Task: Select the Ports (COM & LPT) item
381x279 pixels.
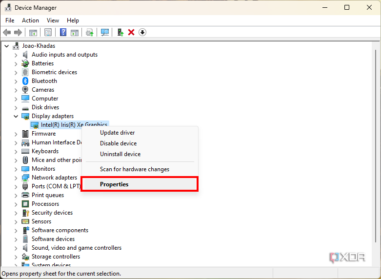Action: click(x=56, y=186)
